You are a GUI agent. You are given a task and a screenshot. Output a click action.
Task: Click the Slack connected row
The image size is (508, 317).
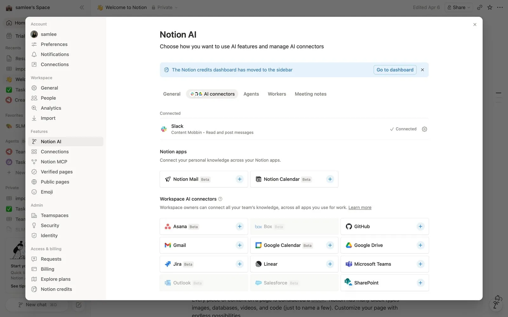pos(294,129)
